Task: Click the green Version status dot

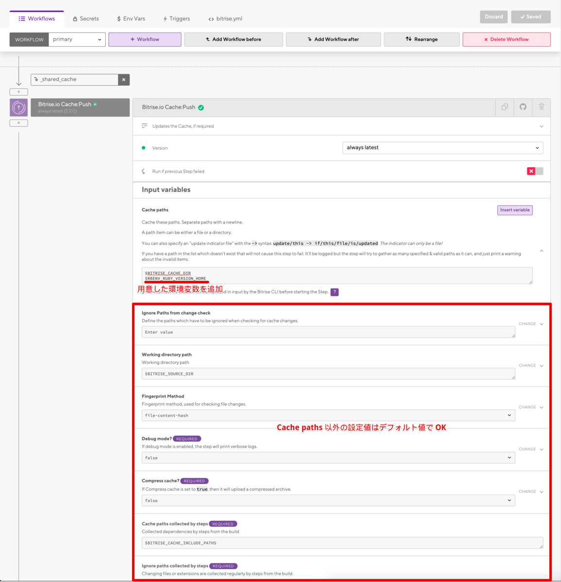Action: point(144,148)
